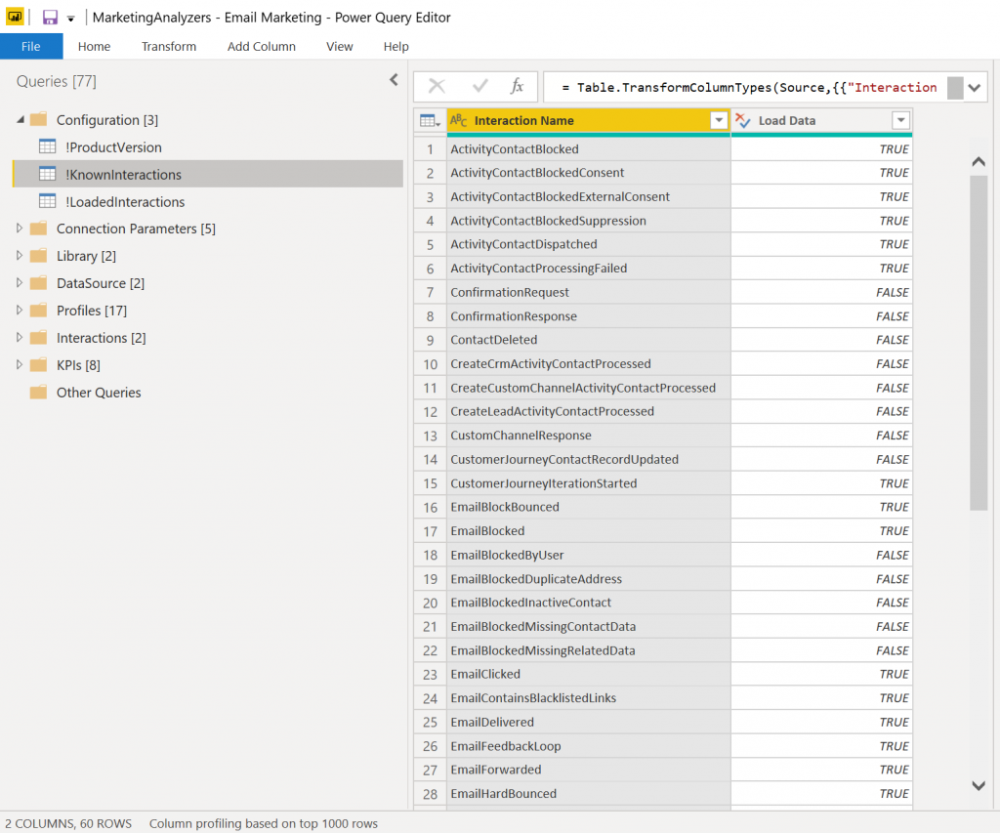Viewport: 1000px width, 833px height.
Task: Click the table icon beside !KnownInteractions
Action: (48, 174)
